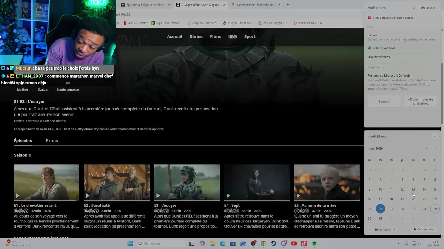Go to previous month in calendar
This screenshot has height=249, width=444.
tap(426, 149)
